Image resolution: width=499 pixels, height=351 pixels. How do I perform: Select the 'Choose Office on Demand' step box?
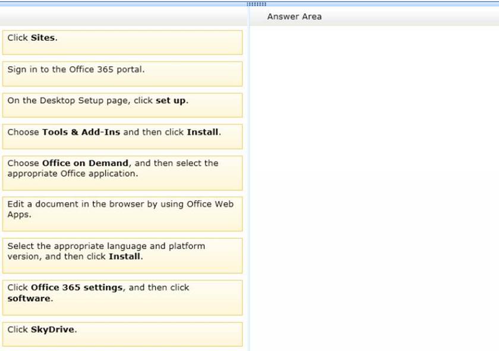tap(122, 173)
